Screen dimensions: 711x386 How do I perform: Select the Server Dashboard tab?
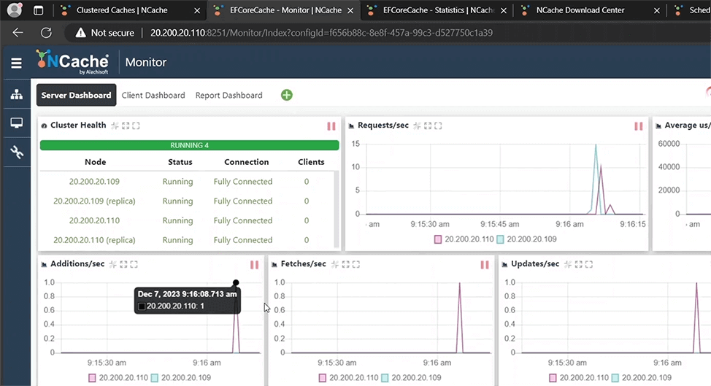coord(76,95)
